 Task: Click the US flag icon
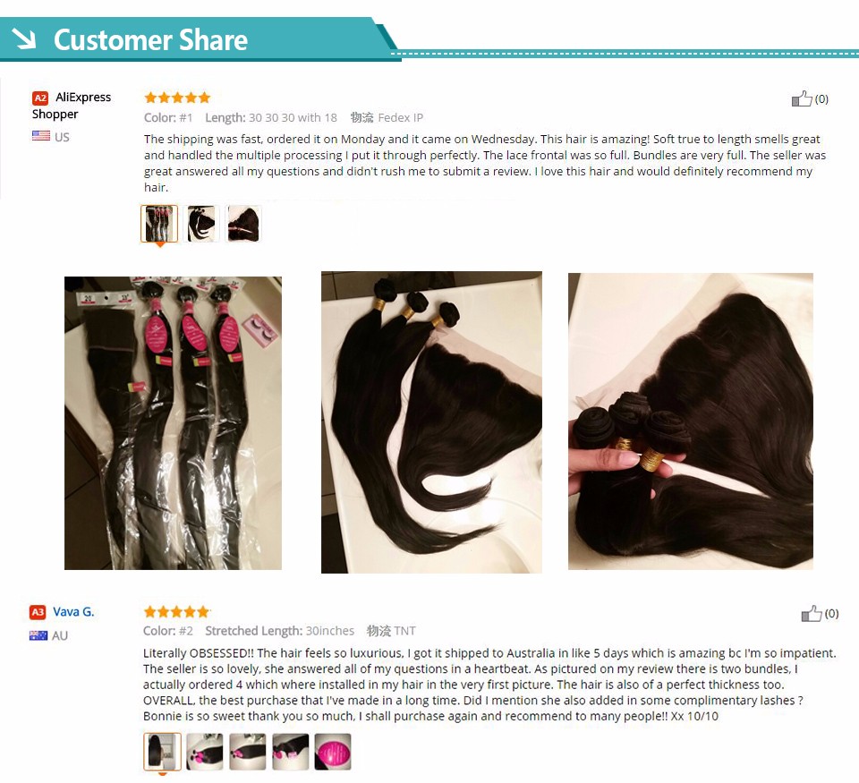click(x=41, y=136)
